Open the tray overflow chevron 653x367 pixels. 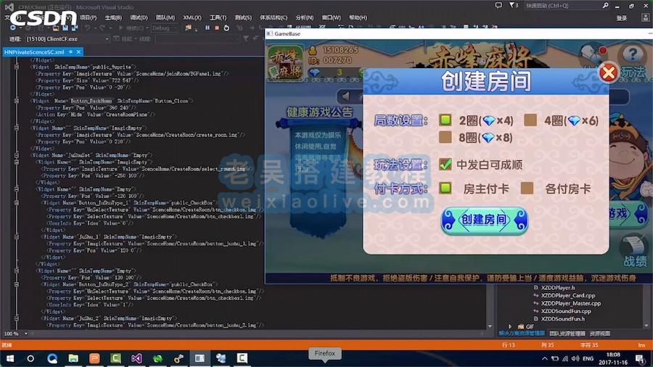pos(545,358)
